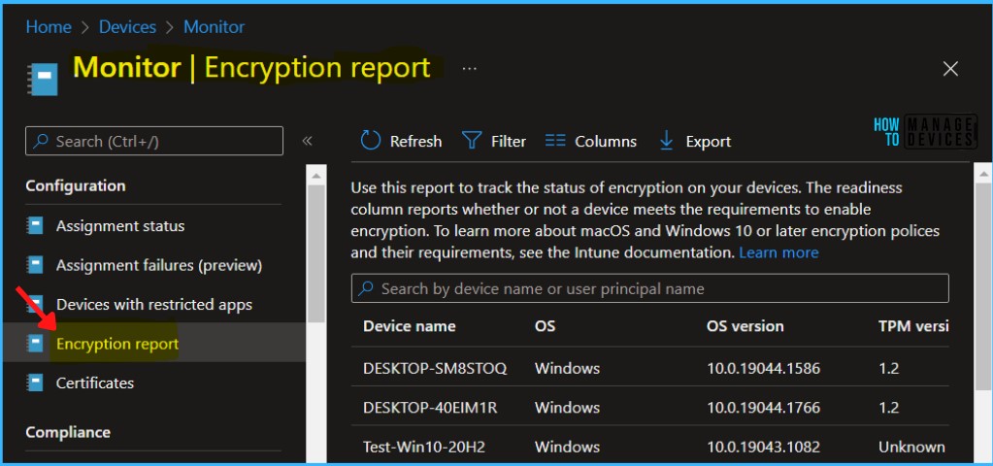This screenshot has width=993, height=466.
Task: Click OS version 10.0.19044.1766 cell
Action: tap(763, 407)
